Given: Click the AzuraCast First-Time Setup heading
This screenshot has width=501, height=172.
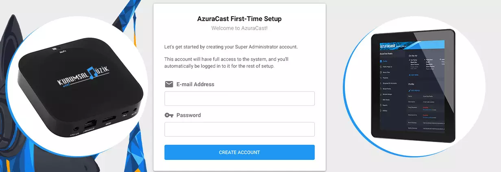Looking at the screenshot, I should (239, 19).
